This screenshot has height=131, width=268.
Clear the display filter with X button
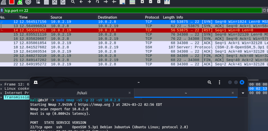[x=264, y=10]
